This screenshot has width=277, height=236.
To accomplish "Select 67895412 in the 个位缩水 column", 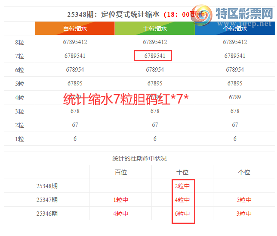I will click(x=235, y=42).
